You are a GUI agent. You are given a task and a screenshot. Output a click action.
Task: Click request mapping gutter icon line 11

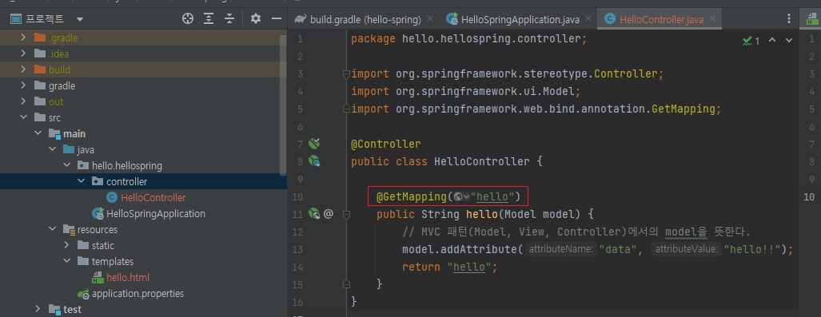click(x=314, y=213)
